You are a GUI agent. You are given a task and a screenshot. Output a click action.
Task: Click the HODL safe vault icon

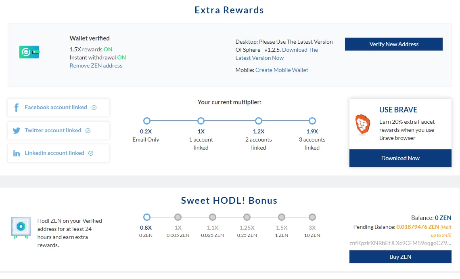point(20,228)
